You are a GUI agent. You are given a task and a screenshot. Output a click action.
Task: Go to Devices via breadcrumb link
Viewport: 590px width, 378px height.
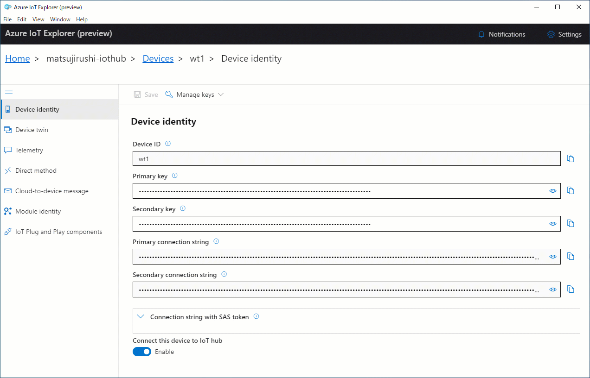[158, 58]
